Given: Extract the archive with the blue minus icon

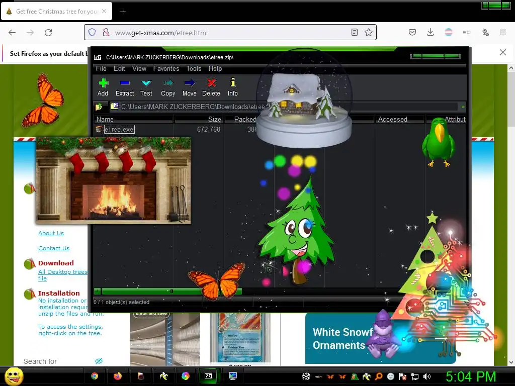Looking at the screenshot, I should 125,87.
